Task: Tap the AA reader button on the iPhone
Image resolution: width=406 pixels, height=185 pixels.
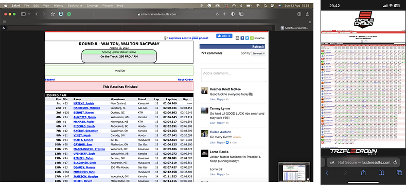Action: pyautogui.click(x=332, y=162)
